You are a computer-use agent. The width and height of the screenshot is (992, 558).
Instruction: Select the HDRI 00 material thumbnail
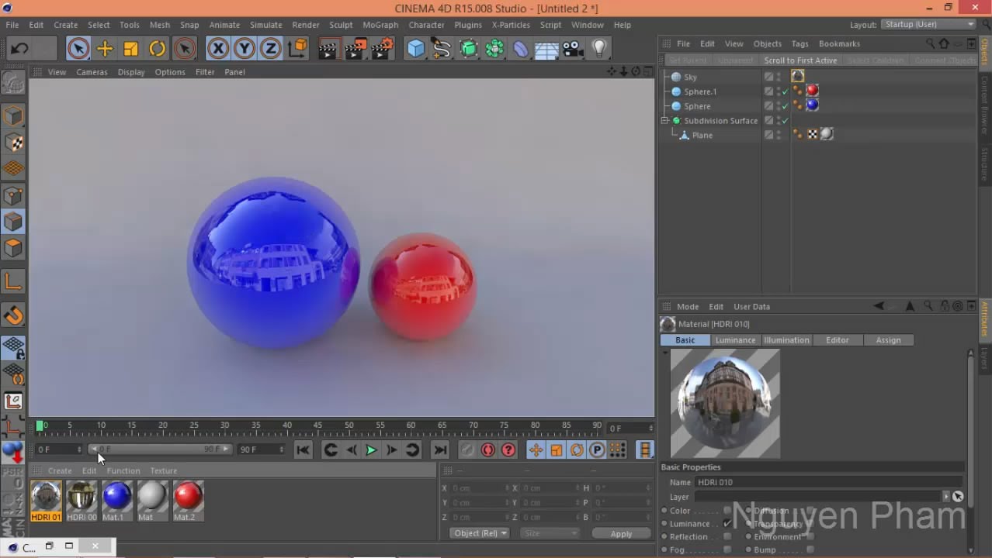[82, 501]
